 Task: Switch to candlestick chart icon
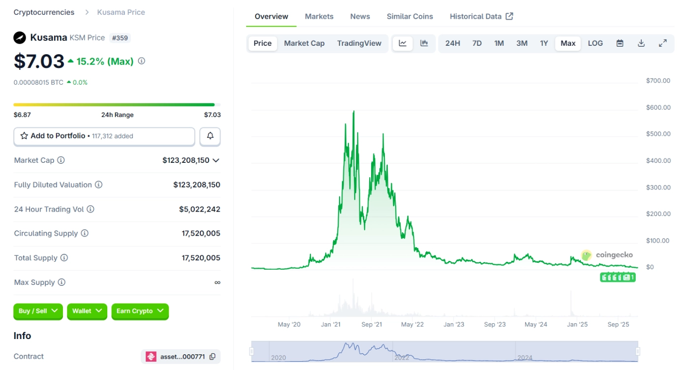[424, 43]
